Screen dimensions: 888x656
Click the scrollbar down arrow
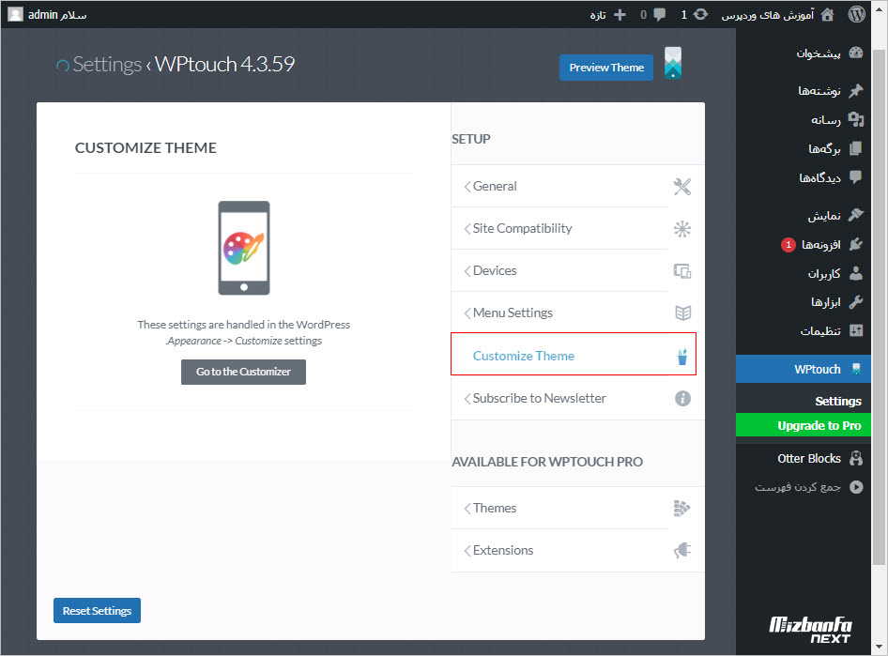[x=879, y=647]
